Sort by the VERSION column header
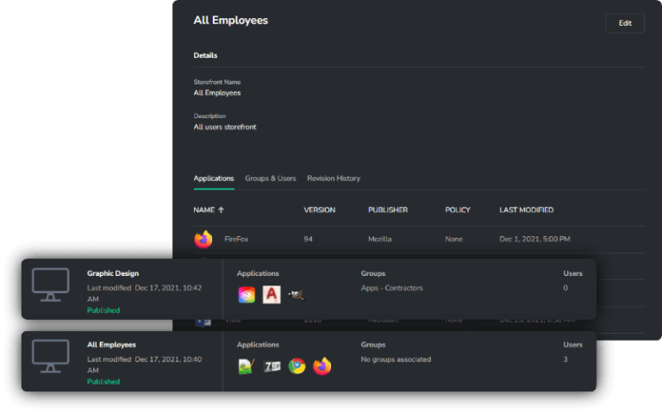Viewport: 662px width, 413px height. tap(319, 210)
